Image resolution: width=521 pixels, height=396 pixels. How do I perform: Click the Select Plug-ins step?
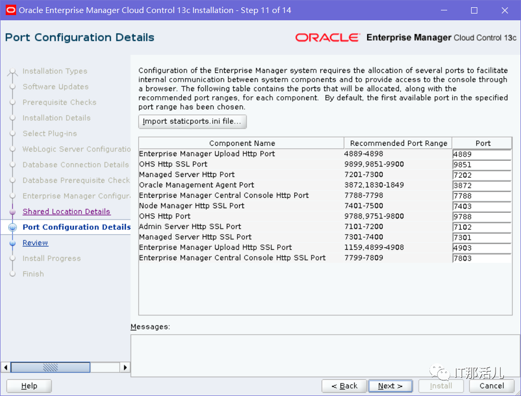click(50, 134)
